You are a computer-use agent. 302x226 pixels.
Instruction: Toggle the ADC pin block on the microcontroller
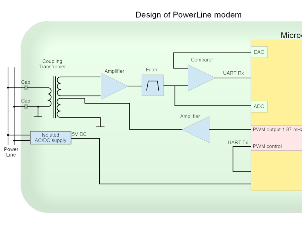click(259, 106)
